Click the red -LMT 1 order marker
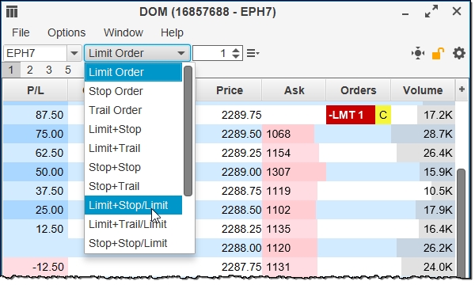 pos(351,115)
